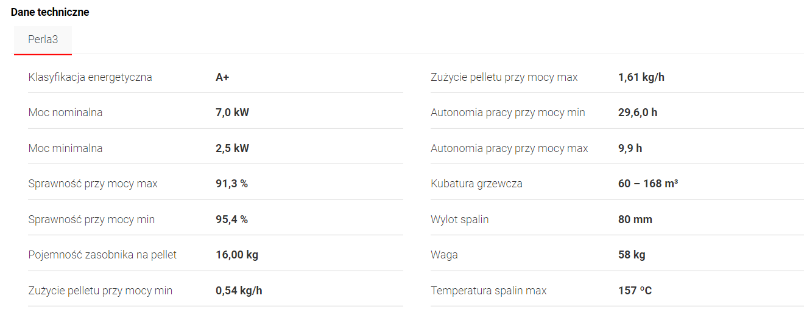This screenshot has height=315, width=804.
Task: Click the Moc nominalna label
Action: (x=65, y=112)
